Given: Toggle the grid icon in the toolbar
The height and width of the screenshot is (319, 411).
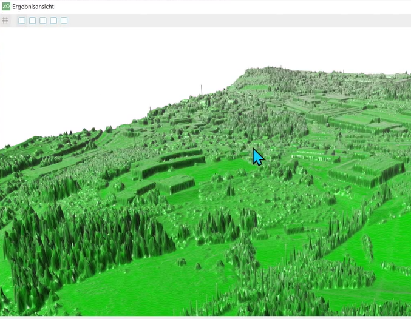Looking at the screenshot, I should point(5,21).
